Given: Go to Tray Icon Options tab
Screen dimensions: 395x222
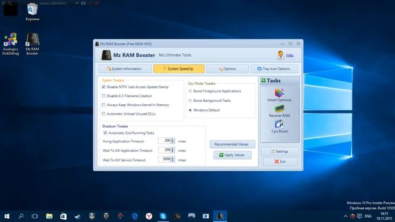Looking at the screenshot, I should pyautogui.click(x=274, y=68).
